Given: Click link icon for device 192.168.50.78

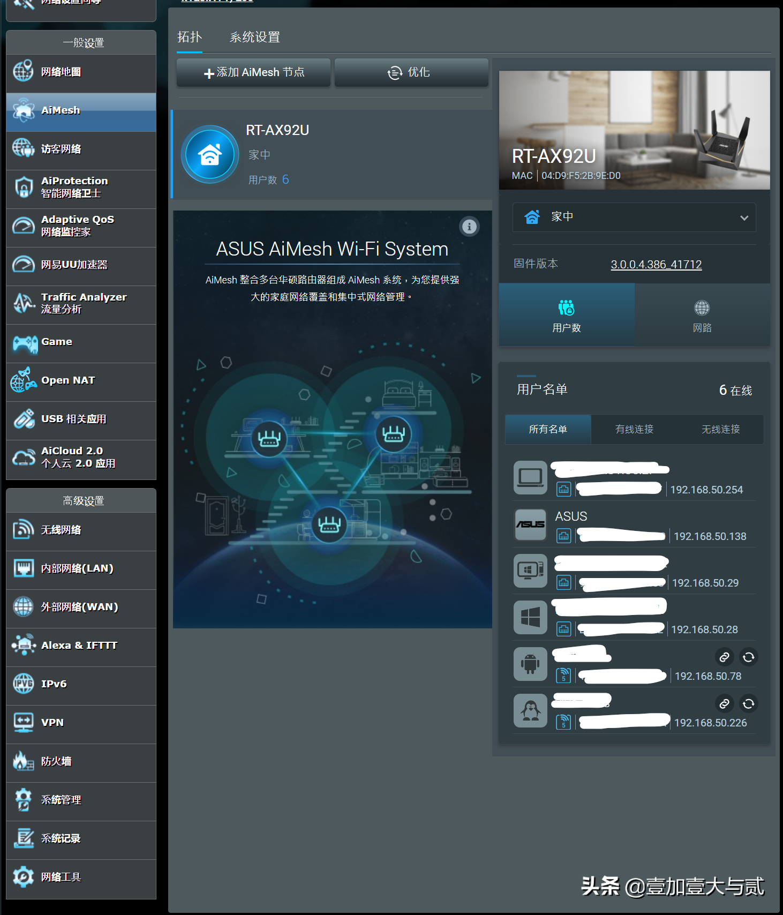Looking at the screenshot, I should (724, 657).
